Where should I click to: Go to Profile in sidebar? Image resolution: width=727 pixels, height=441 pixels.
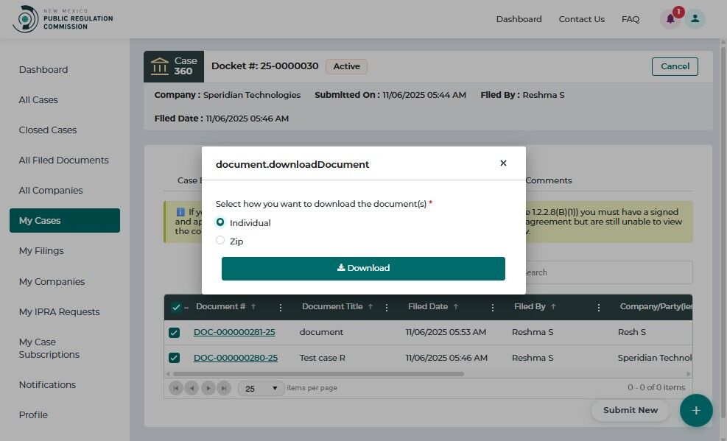33,414
